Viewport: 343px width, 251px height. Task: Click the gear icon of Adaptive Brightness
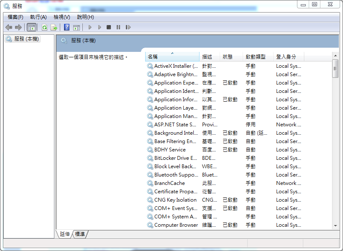150,74
